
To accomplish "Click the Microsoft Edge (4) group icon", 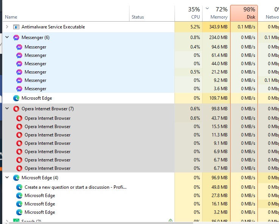I will point(16,178).
